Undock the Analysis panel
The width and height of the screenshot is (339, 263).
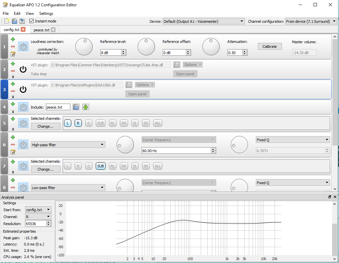pos(329,197)
